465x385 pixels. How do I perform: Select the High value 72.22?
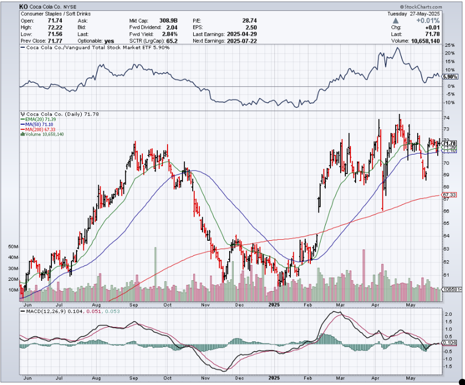point(55,28)
